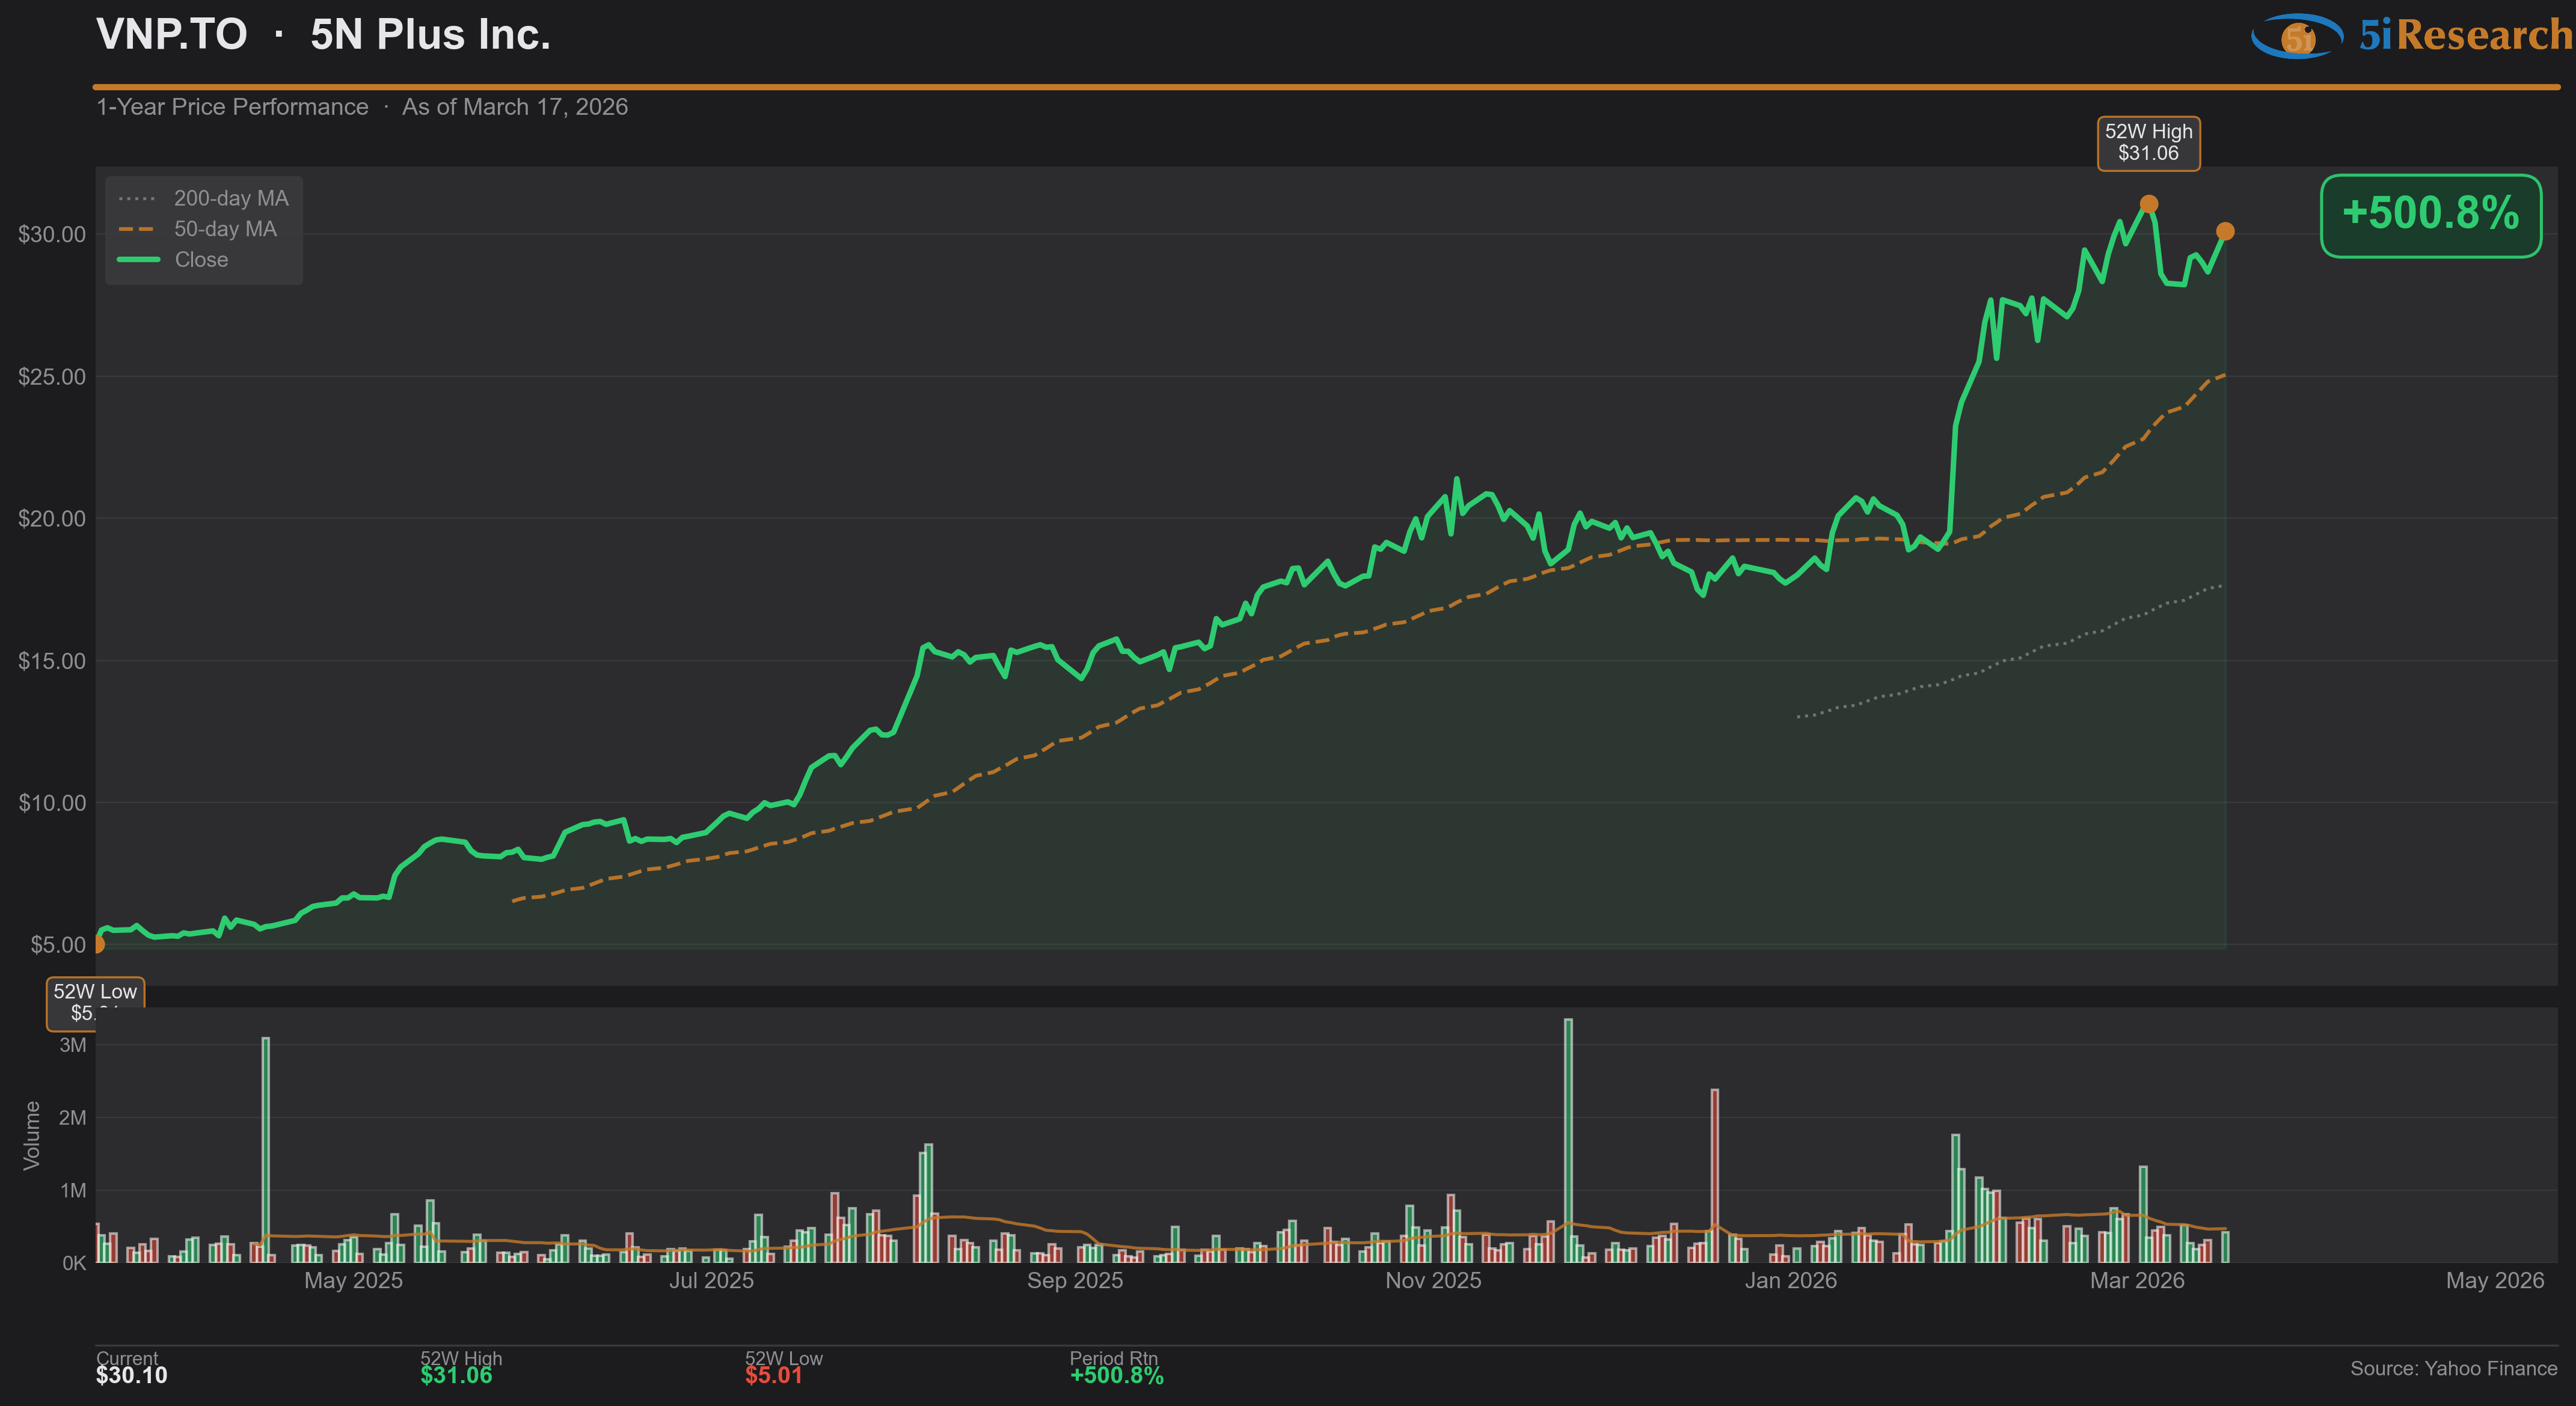Click the $25.00 price axis label

pyautogui.click(x=52, y=377)
